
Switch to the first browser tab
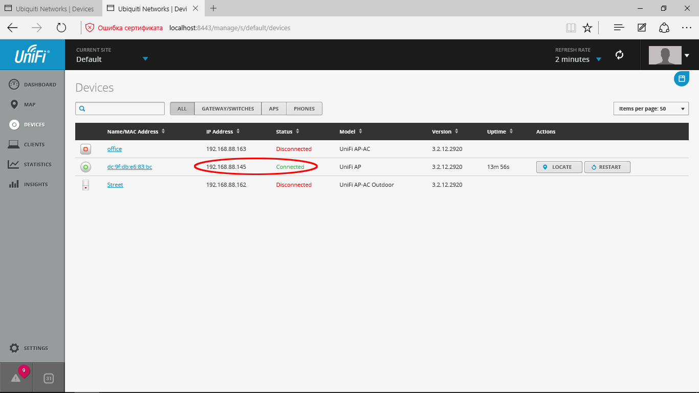click(51, 9)
